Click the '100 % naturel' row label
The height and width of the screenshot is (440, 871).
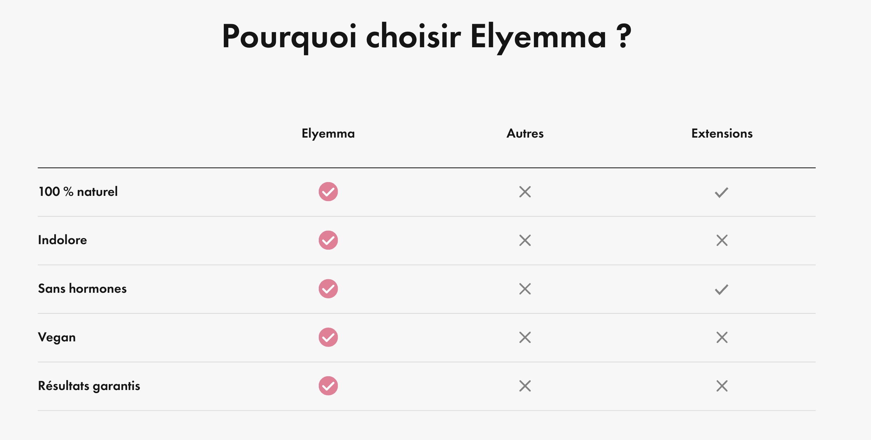coord(78,192)
